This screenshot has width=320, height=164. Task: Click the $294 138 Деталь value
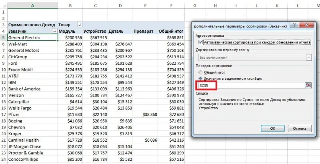120,69
